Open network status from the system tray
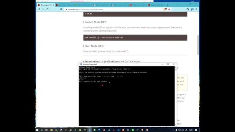 point(180,130)
